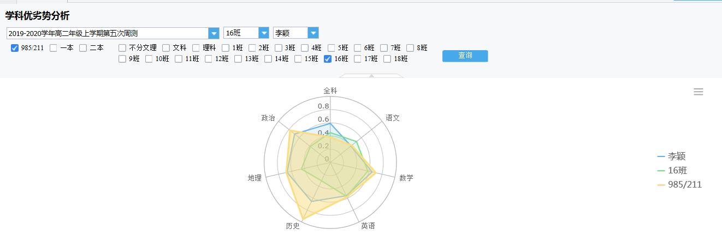Click the 历史 axis label on radar

[293, 226]
